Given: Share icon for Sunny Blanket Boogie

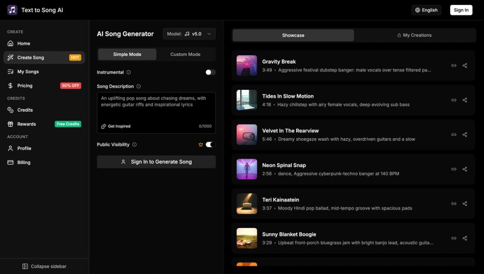Looking at the screenshot, I should pyautogui.click(x=465, y=238).
